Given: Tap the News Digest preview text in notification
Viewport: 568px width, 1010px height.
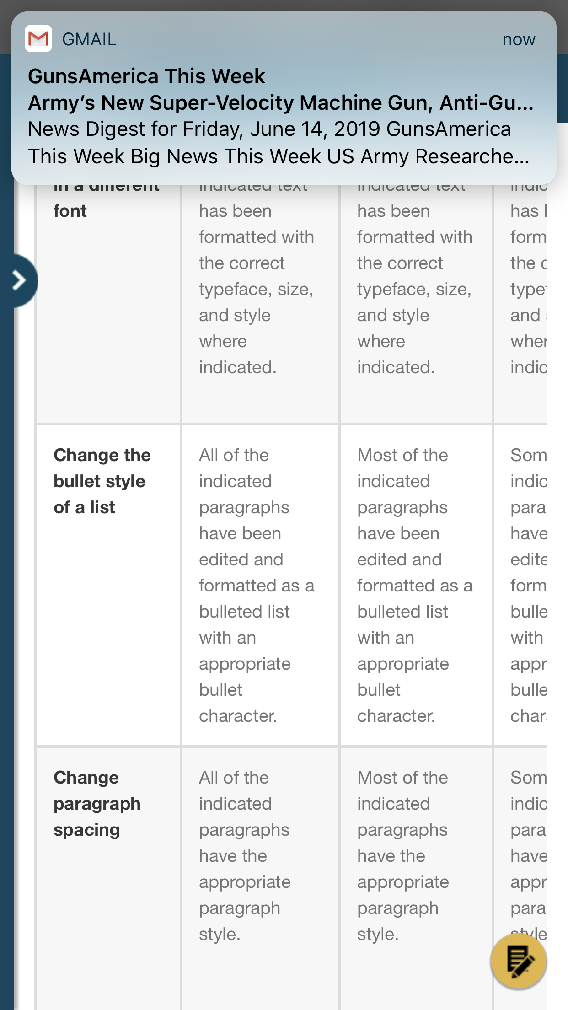Looking at the screenshot, I should point(279,143).
